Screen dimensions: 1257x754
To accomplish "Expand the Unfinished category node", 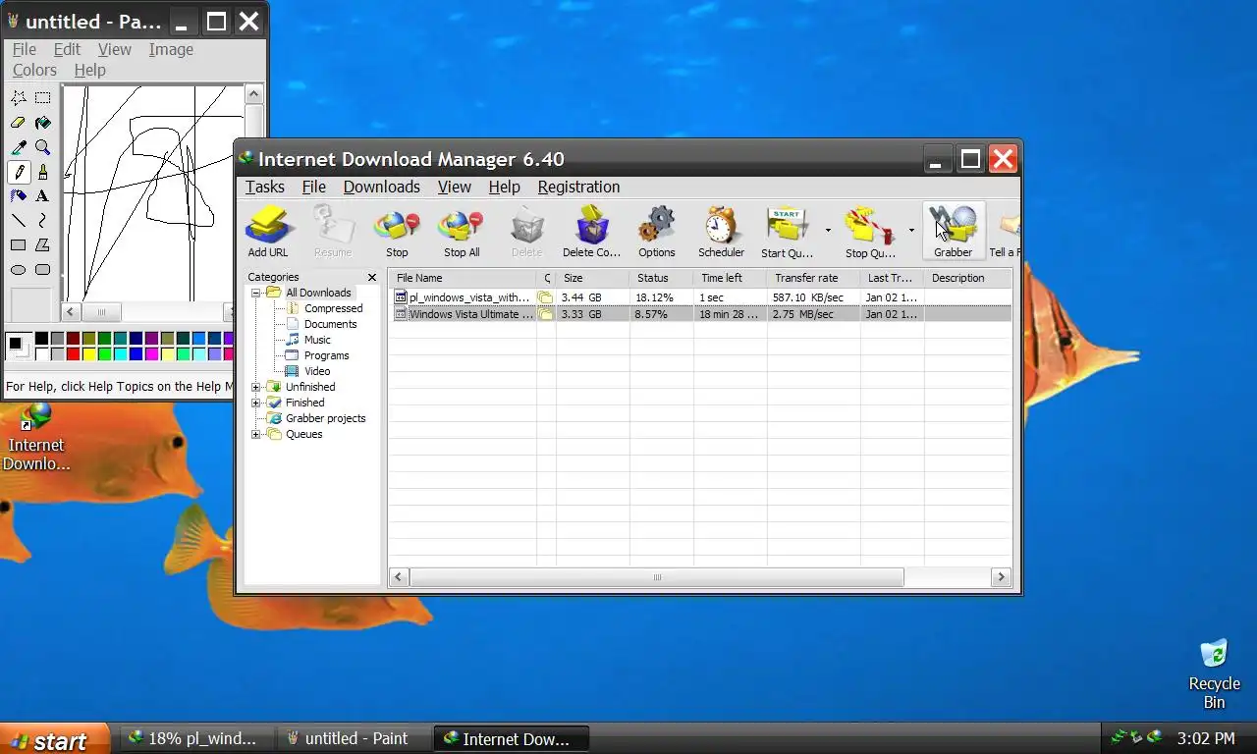I will pyautogui.click(x=255, y=387).
